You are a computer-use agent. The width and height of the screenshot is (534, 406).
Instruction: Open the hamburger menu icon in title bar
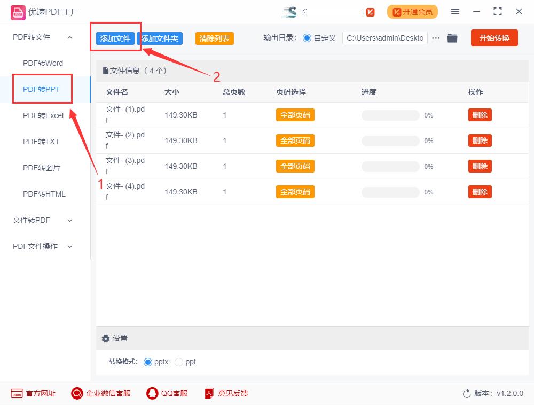point(456,11)
